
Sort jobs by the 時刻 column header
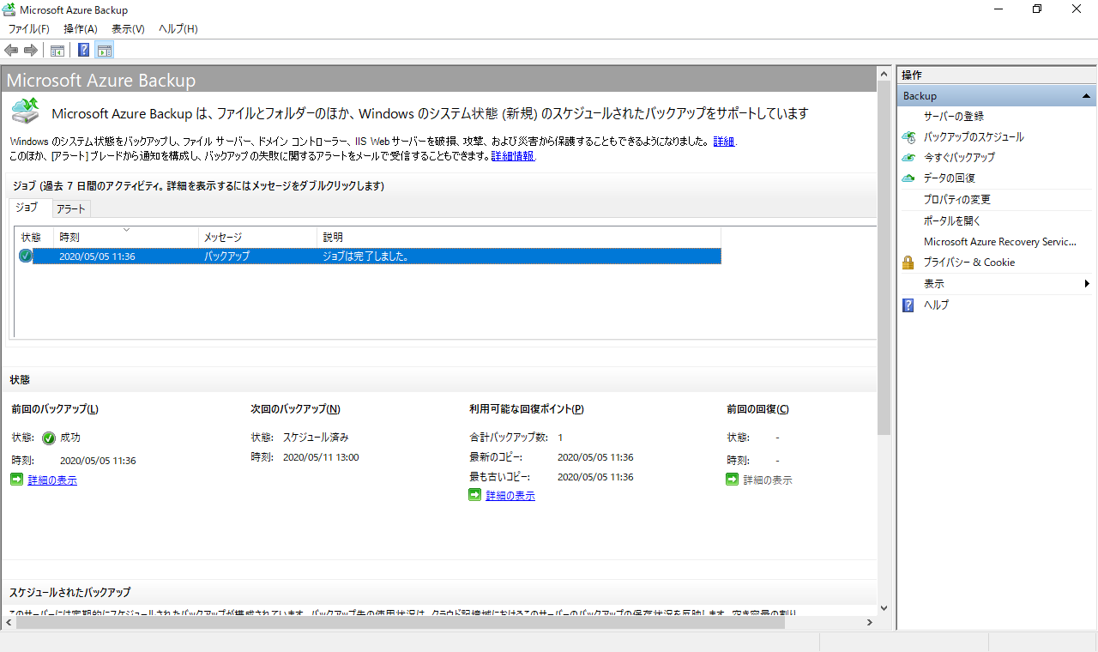pyautogui.click(x=126, y=237)
